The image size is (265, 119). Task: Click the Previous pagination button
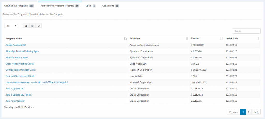233,112
